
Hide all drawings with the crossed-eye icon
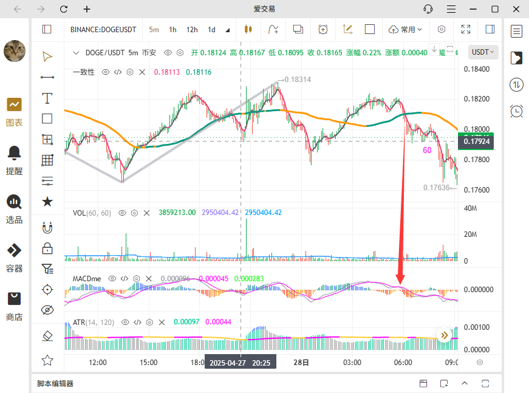coord(47,310)
